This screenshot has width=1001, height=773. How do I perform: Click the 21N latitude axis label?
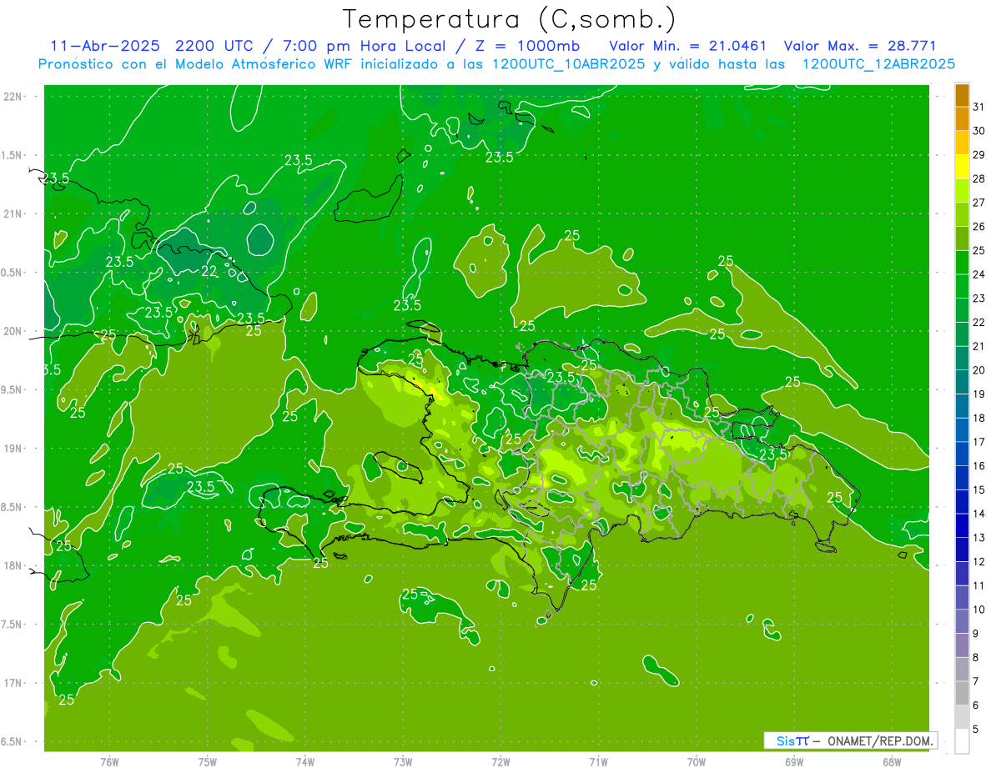pos(13,213)
